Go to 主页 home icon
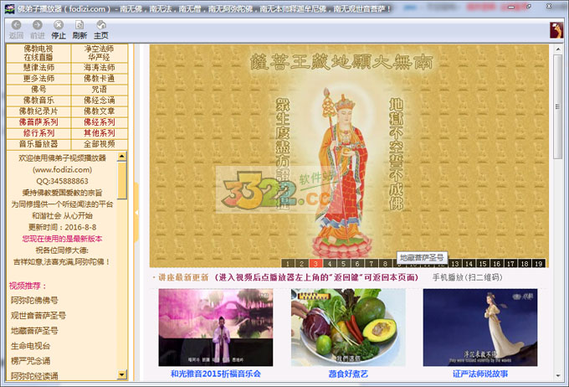The height and width of the screenshot is (387, 569). click(101, 25)
